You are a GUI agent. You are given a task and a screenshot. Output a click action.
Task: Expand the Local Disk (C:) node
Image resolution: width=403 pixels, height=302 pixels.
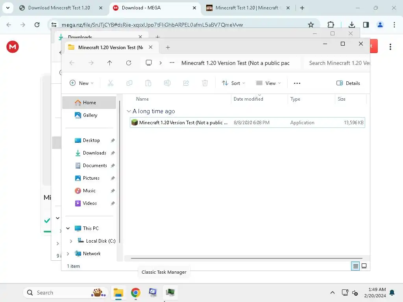coord(71,241)
